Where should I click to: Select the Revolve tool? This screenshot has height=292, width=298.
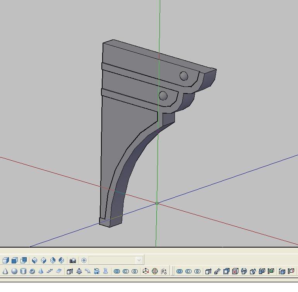point(97,272)
